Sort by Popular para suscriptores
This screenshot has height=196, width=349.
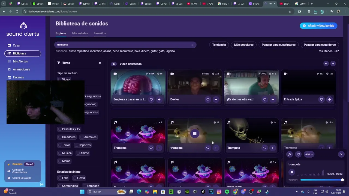tap(279, 45)
